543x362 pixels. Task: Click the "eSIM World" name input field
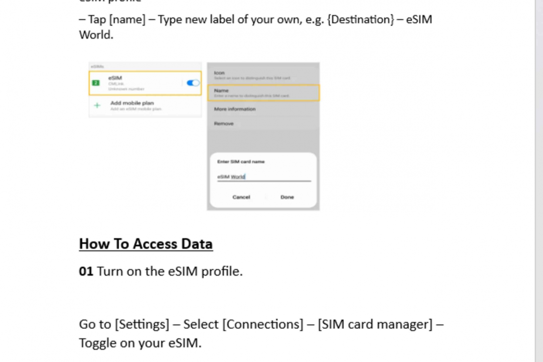click(x=264, y=177)
